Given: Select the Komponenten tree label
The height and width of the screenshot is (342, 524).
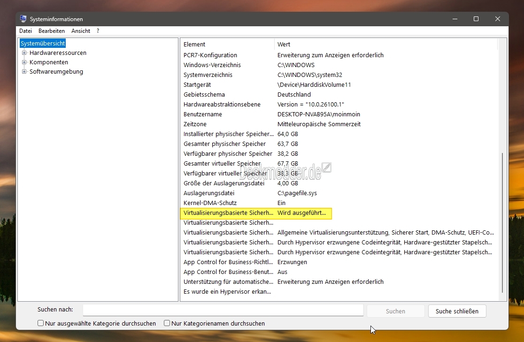Looking at the screenshot, I should [49, 62].
